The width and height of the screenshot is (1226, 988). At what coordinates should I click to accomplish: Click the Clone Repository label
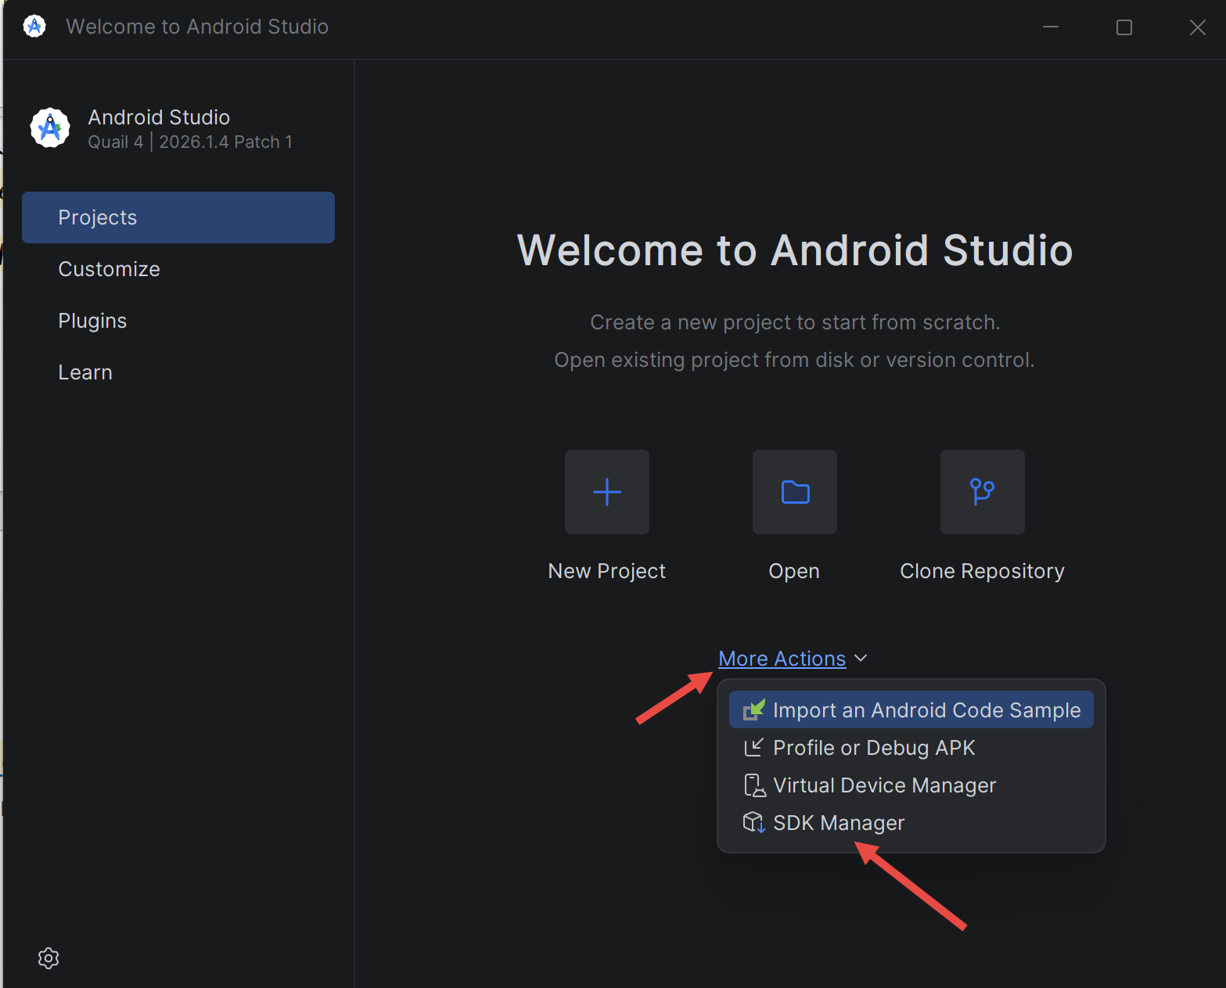983,572
